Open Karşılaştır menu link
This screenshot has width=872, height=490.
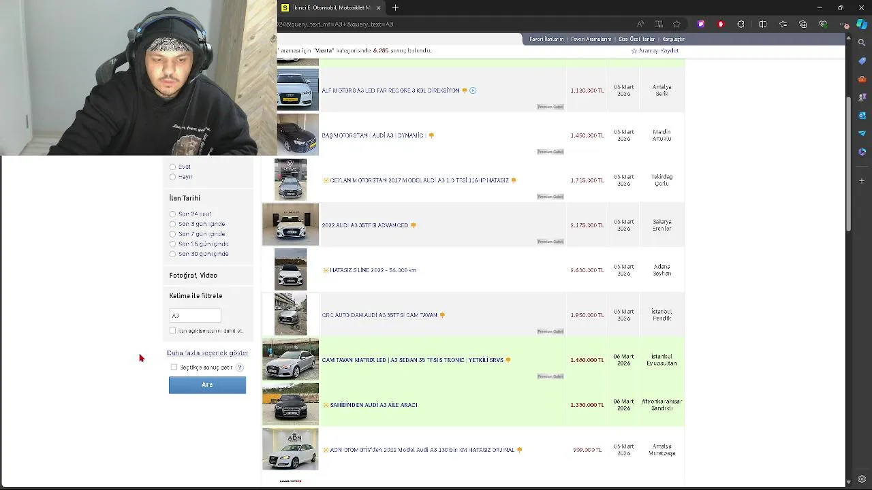pos(674,39)
